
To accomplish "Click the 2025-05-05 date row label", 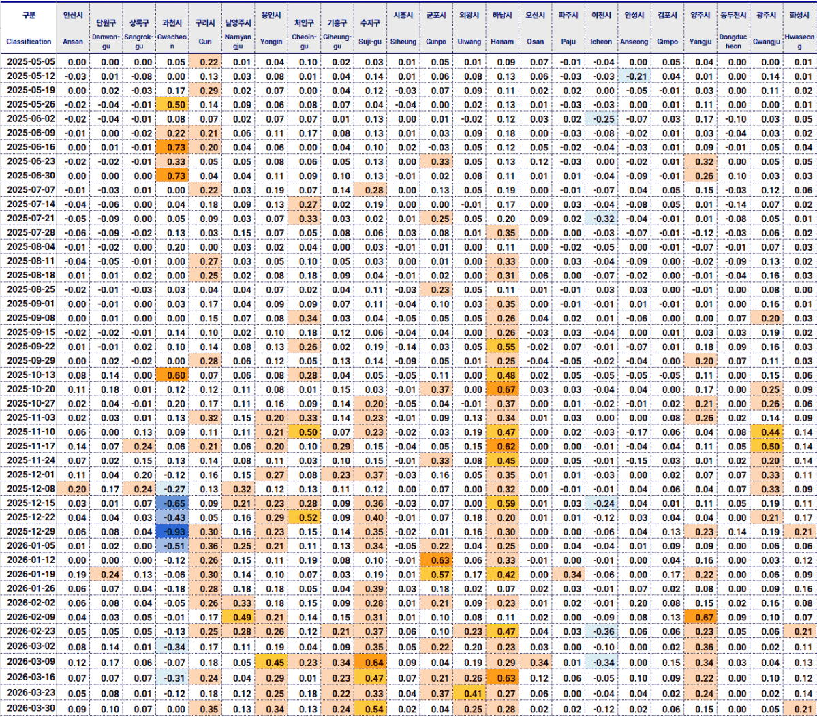I will pyautogui.click(x=31, y=61).
